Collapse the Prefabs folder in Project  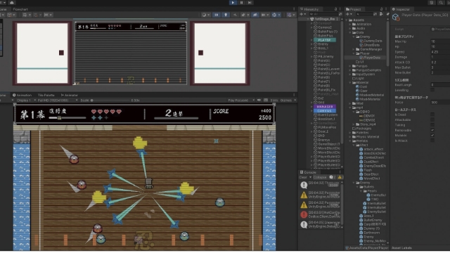click(x=350, y=141)
